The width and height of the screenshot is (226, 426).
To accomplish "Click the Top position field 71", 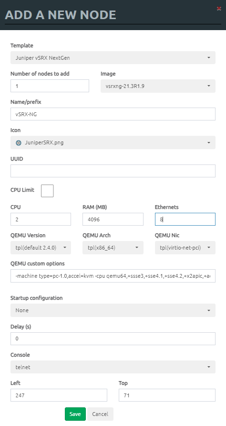I will click(167, 395).
